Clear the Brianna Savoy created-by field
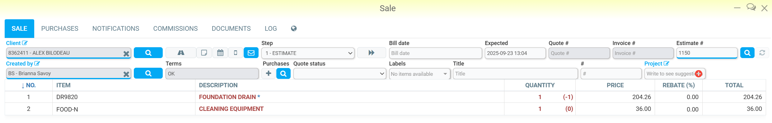Screen dimensions: 772x123 (x=126, y=74)
